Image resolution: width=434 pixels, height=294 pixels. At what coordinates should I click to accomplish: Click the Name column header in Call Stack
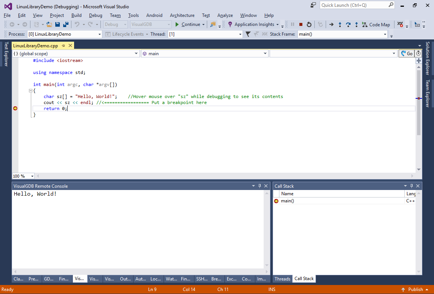pos(342,194)
